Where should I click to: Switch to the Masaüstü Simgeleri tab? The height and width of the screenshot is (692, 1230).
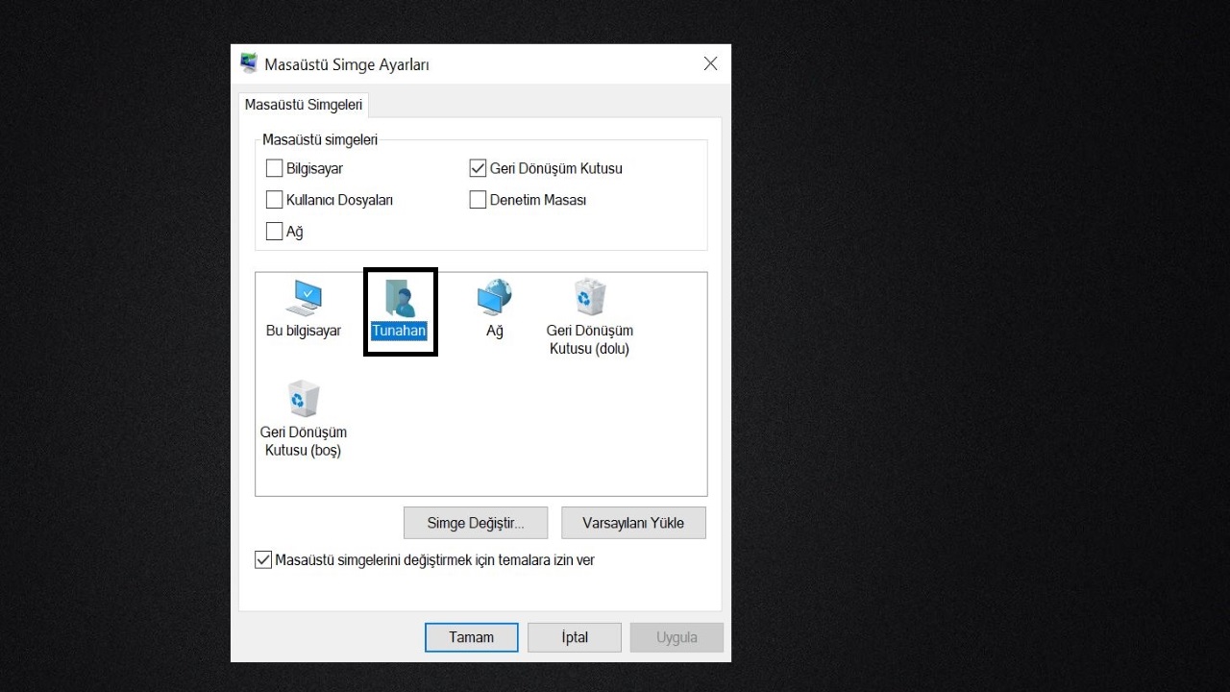(x=303, y=105)
